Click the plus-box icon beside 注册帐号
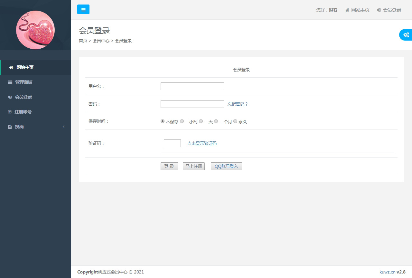412x278 pixels. pos(10,112)
